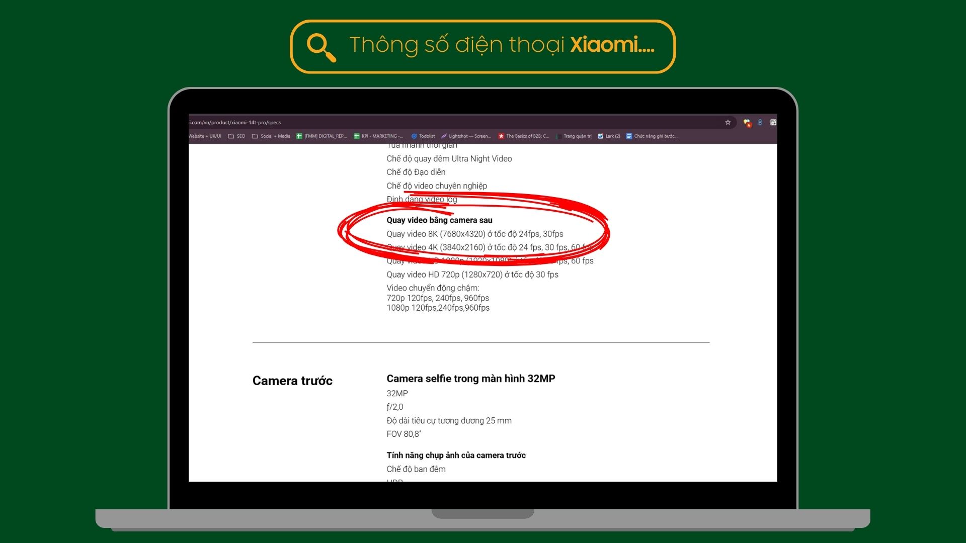The height and width of the screenshot is (543, 966).
Task: Click the 'Quay video bằng camera sau' heading
Action: [439, 220]
